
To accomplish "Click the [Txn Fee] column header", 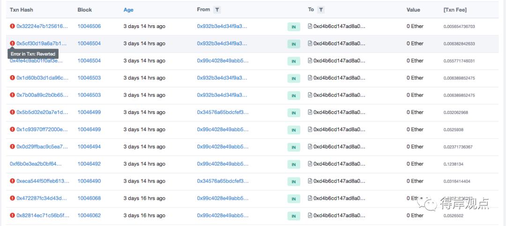I will (x=455, y=10).
